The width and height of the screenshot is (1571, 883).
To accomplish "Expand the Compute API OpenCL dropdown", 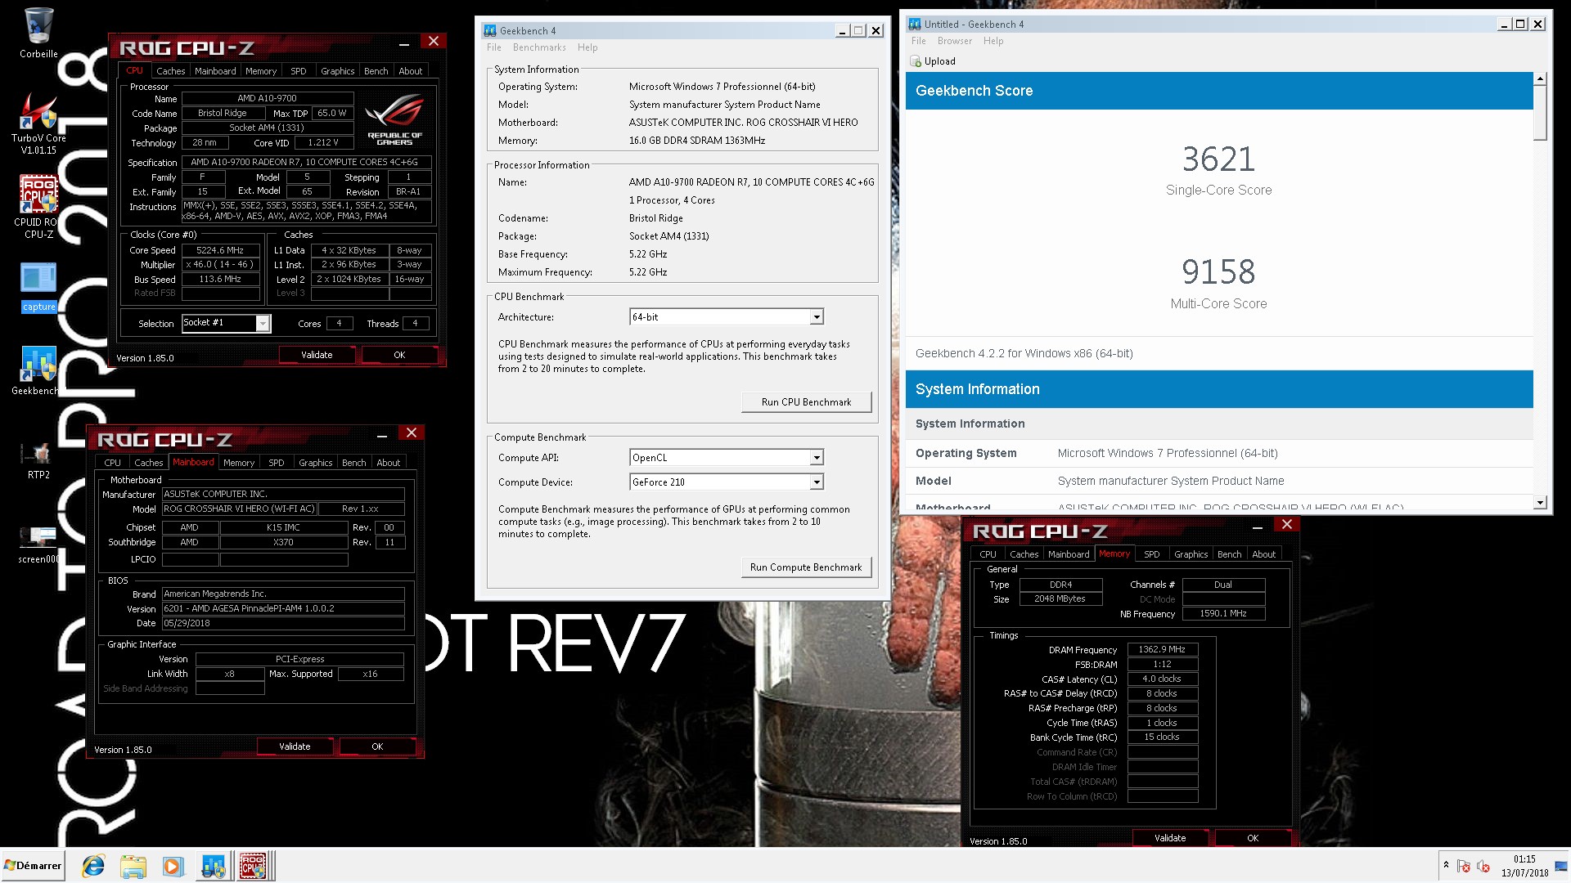I will pos(816,458).
